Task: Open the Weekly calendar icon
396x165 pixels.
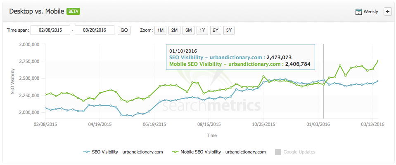Action: click(x=358, y=12)
